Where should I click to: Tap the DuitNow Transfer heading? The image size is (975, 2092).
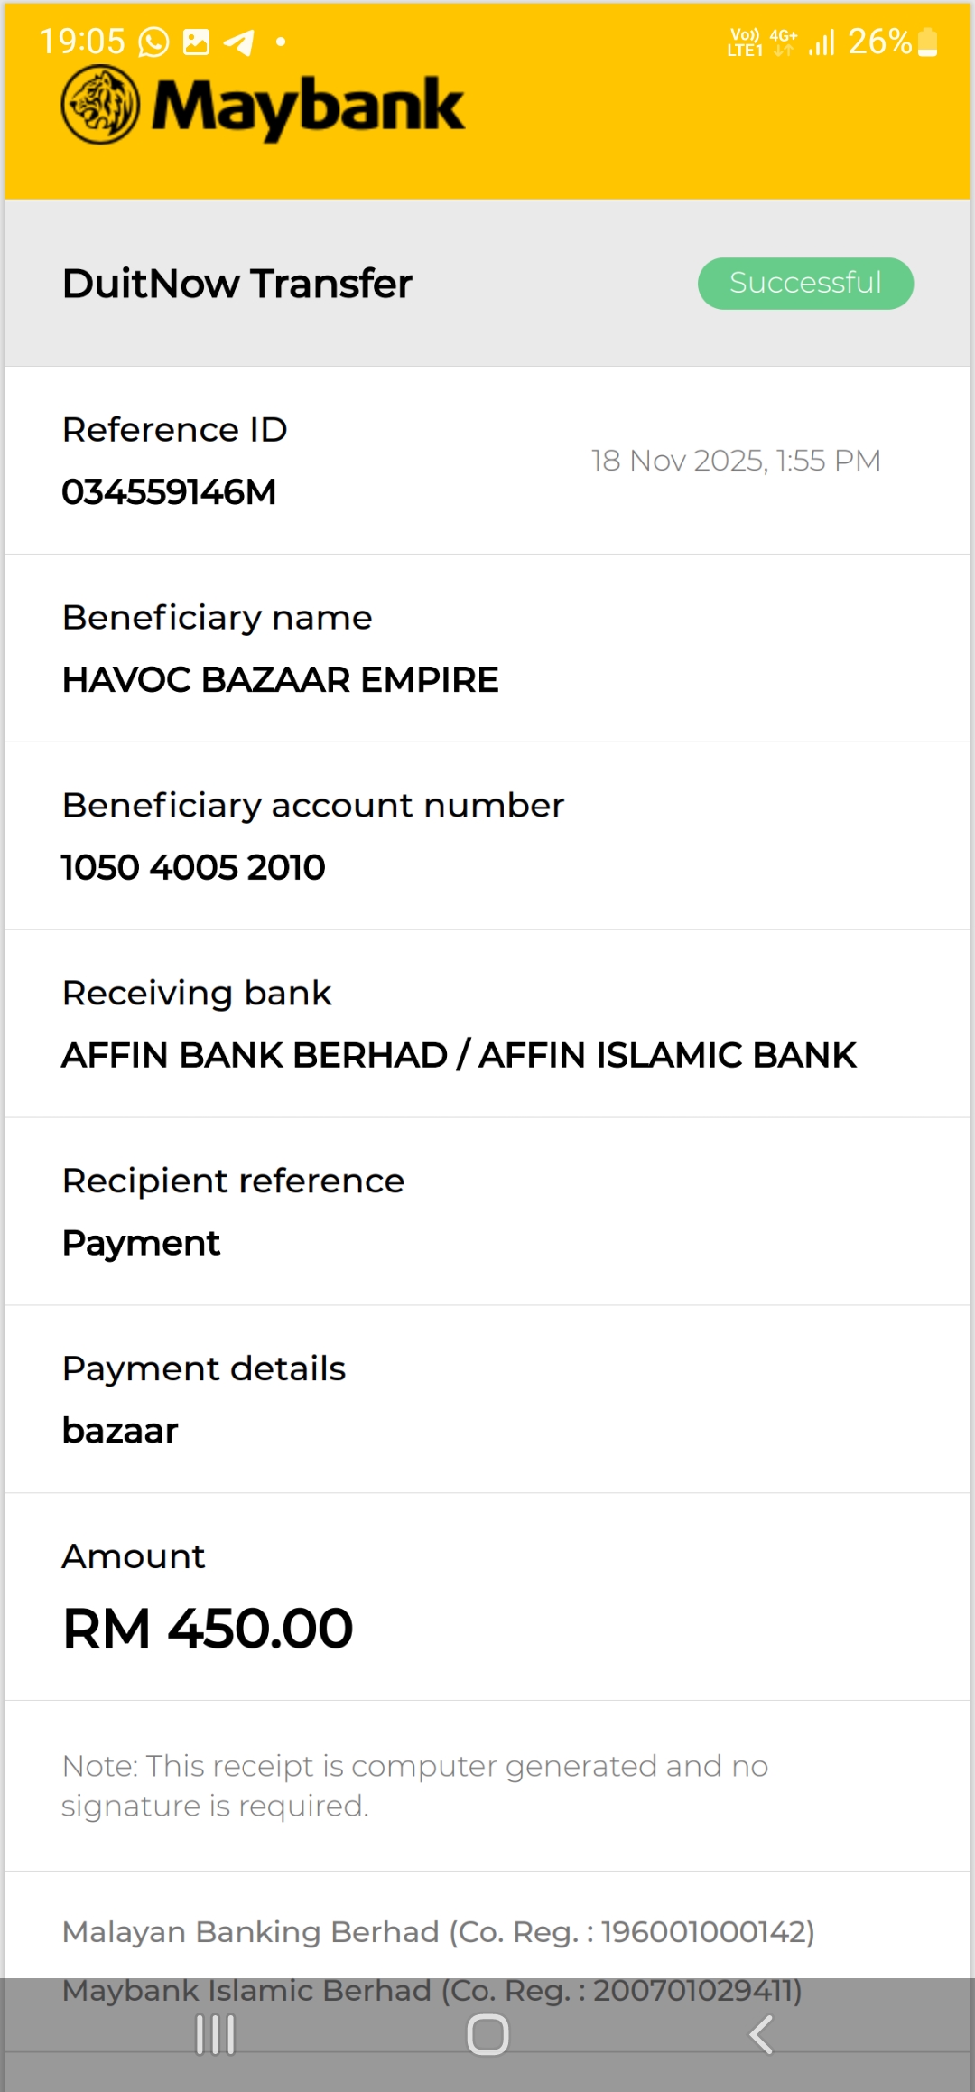237,284
